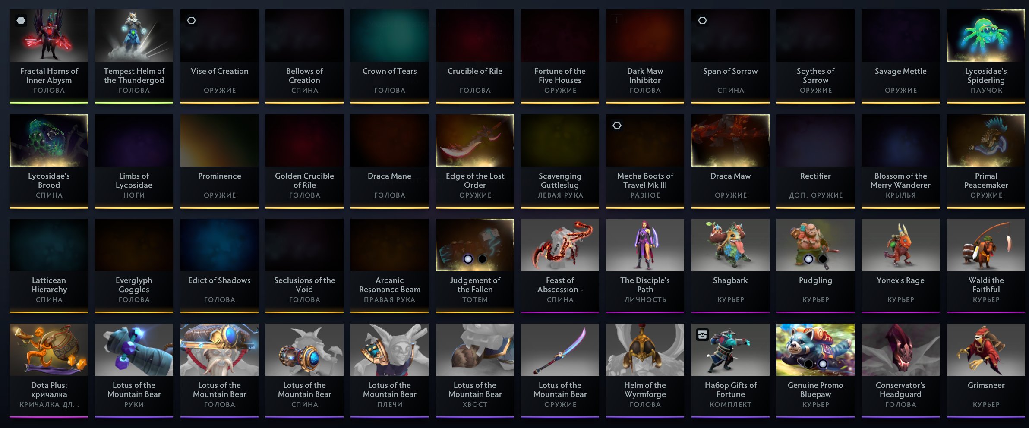
Task: Select white style dot on Genuine Promo Bluepaw
Action: click(823, 364)
